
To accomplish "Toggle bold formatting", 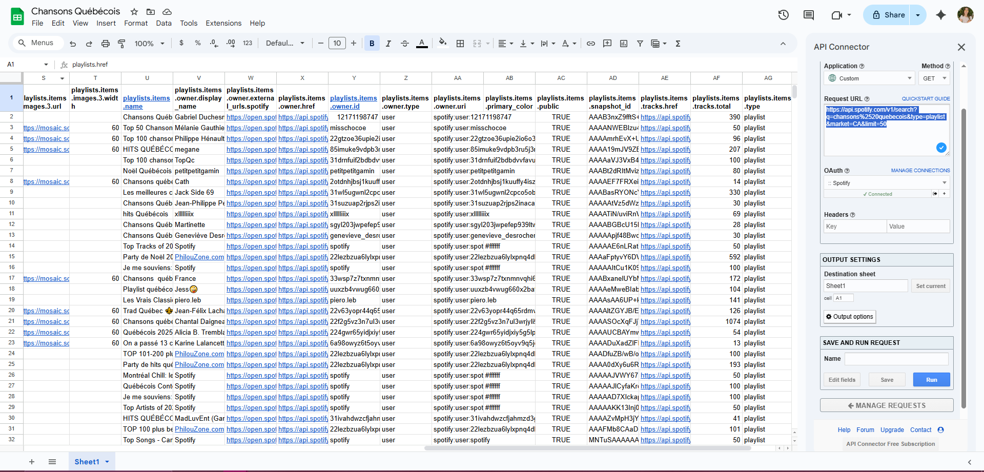I will [372, 44].
